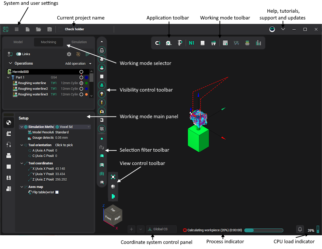Click the green N1 toolbar icon
This screenshot has height=249, width=322.
(192, 43)
